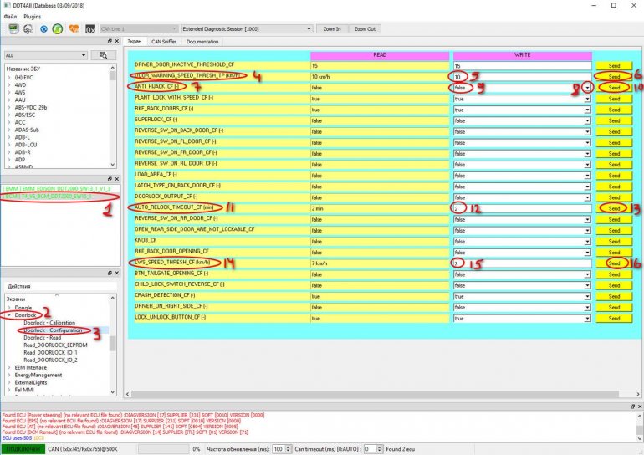Open the 0x hex tool icon
This screenshot has height=455, width=644.
tap(89, 28)
